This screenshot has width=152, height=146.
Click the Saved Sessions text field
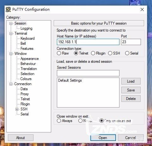pyautogui.click(x=88, y=73)
